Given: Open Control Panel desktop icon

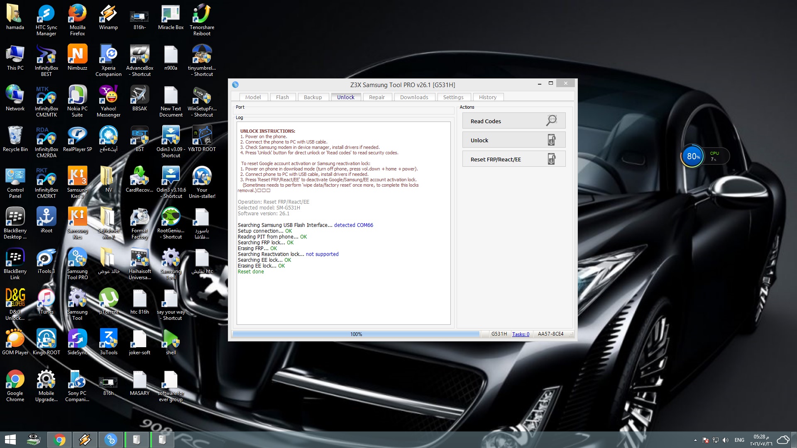Looking at the screenshot, I should pyautogui.click(x=15, y=183).
